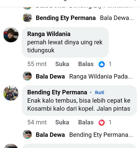Open Ranga Wildania's name link
This screenshot has height=148, width=140.
pyautogui.click(x=49, y=34)
